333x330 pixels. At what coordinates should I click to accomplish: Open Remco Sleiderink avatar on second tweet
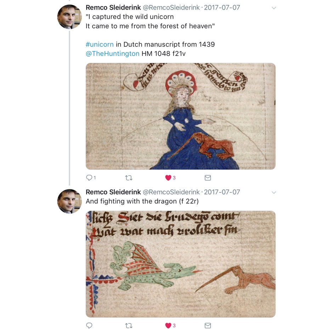[x=69, y=201]
